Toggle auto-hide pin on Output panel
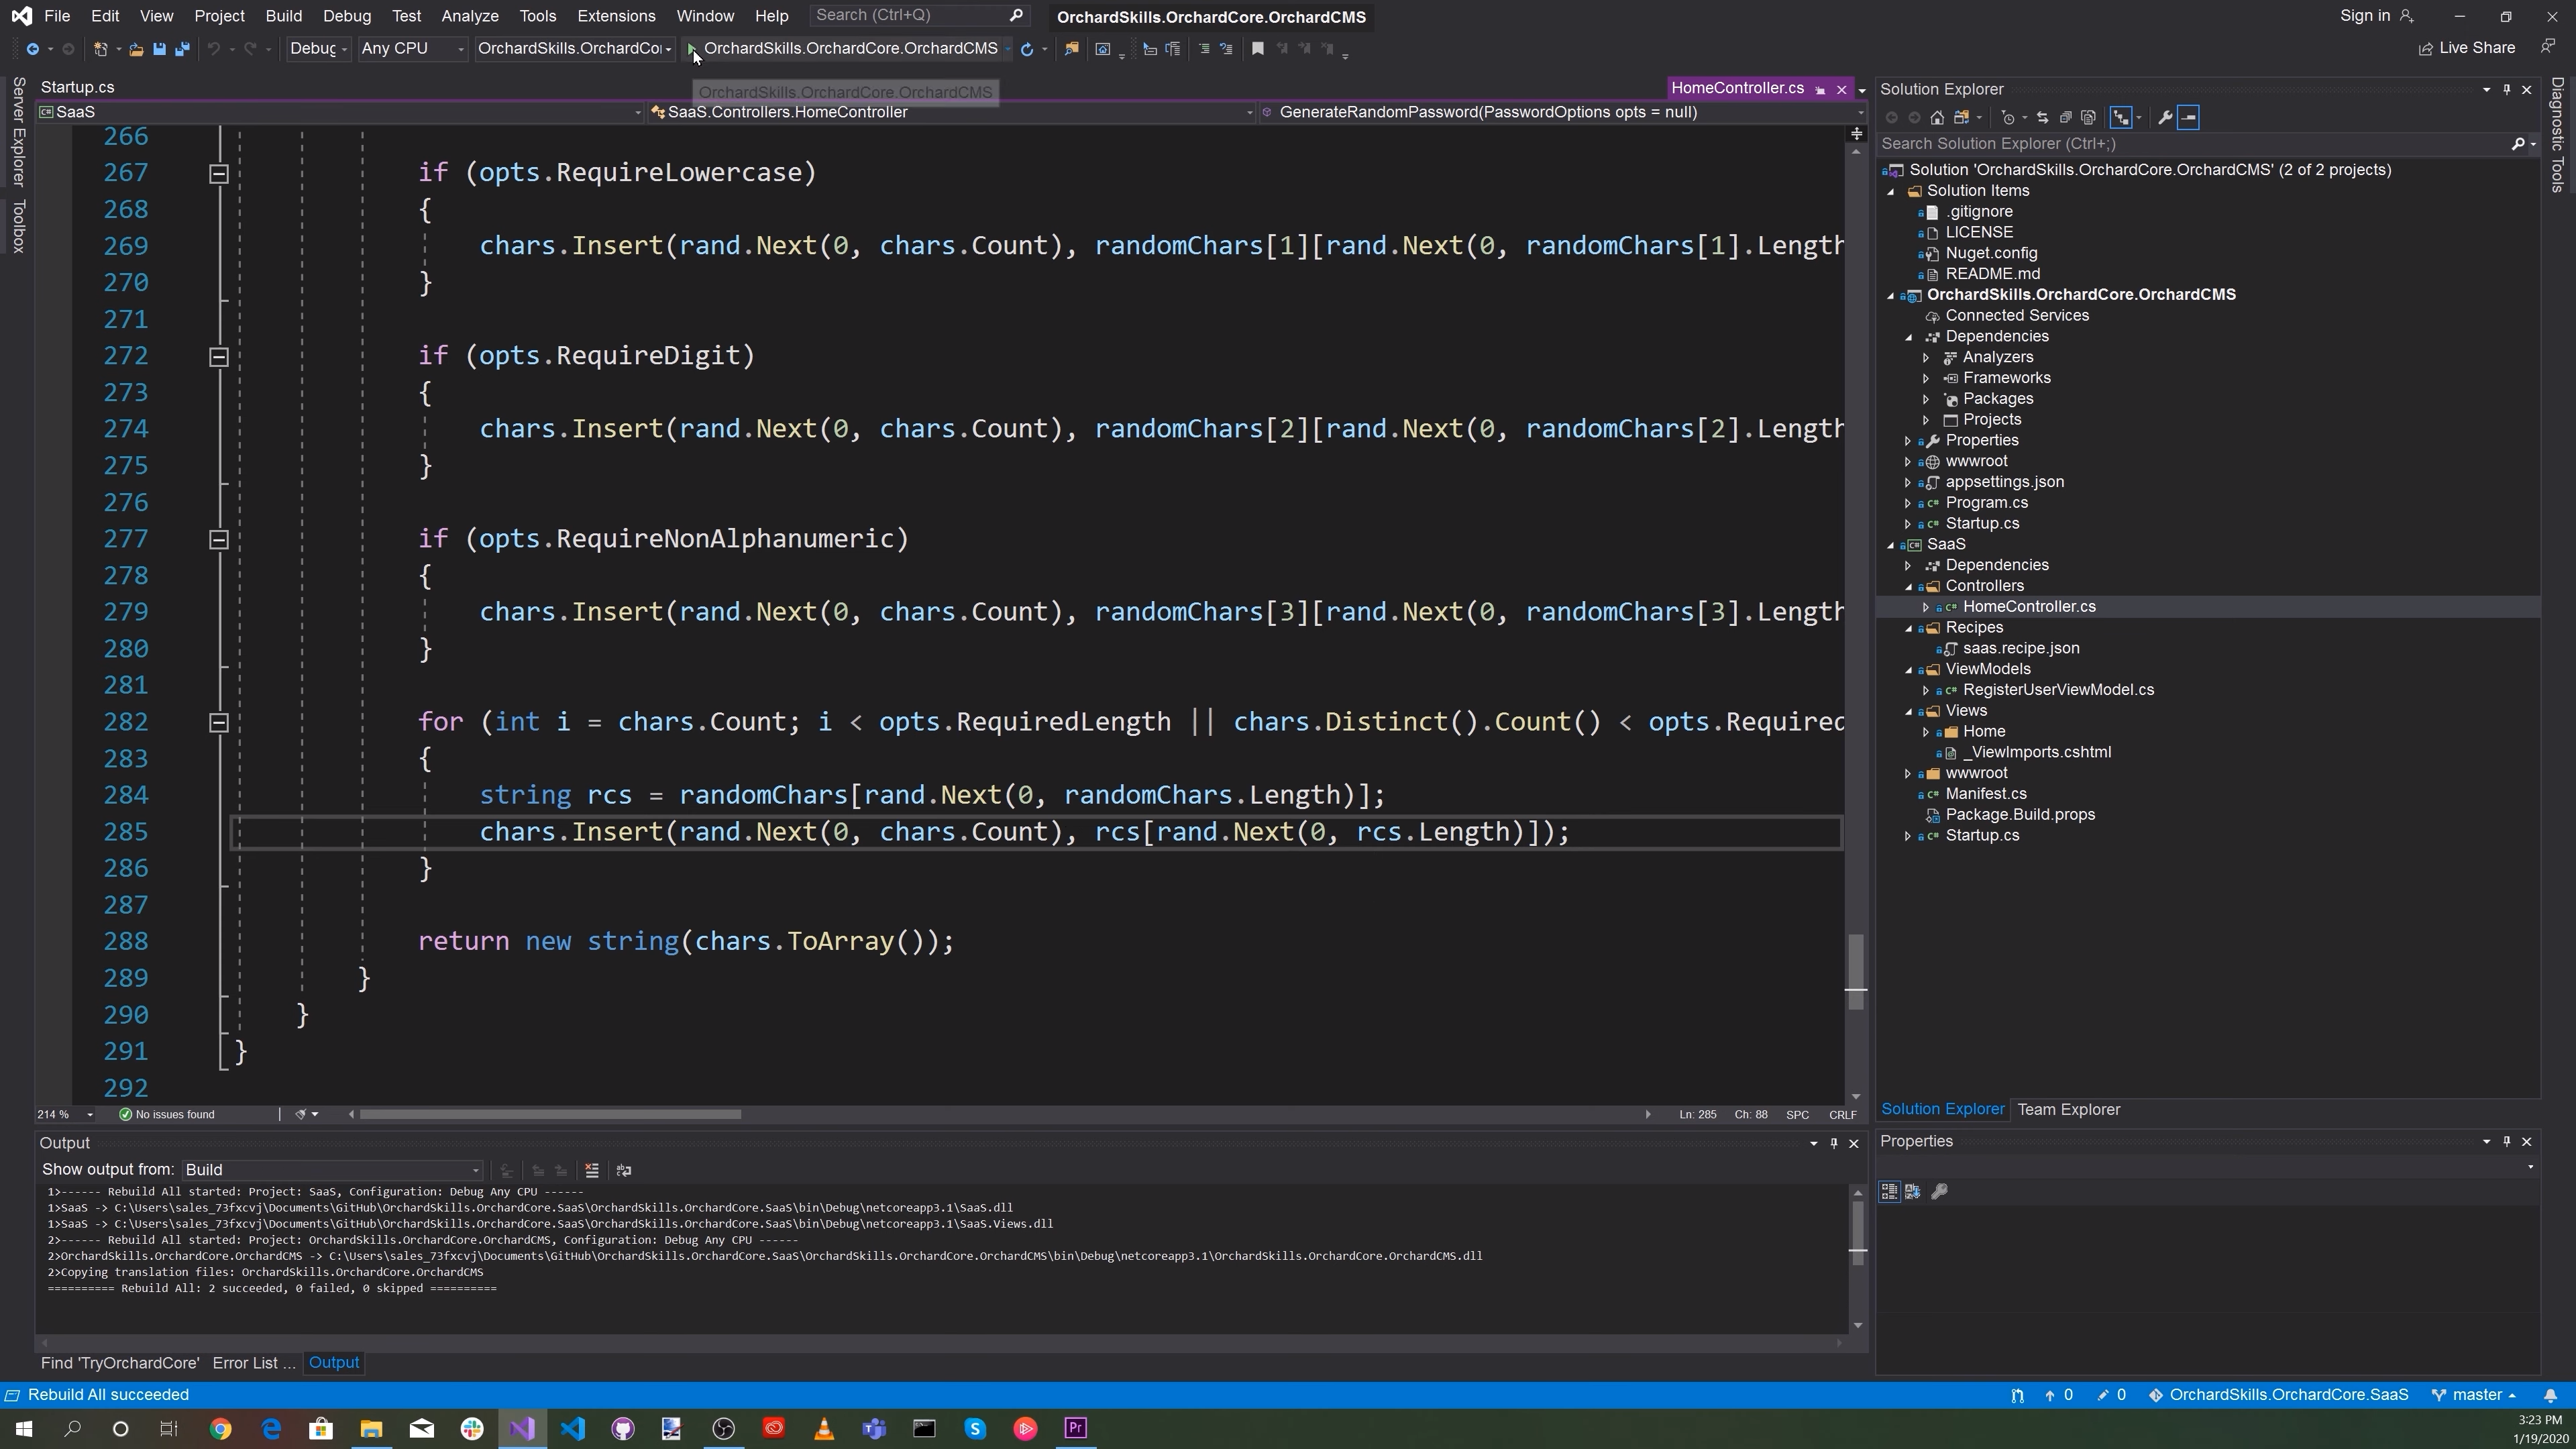 [1834, 1143]
